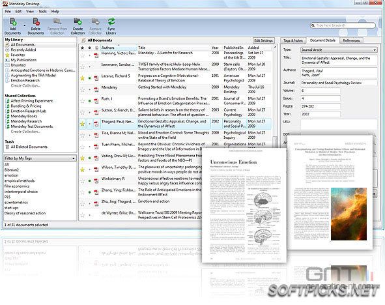Click the Affect Priming Experiment shared collection icon
The width and height of the screenshot is (385, 305).
click(8, 101)
